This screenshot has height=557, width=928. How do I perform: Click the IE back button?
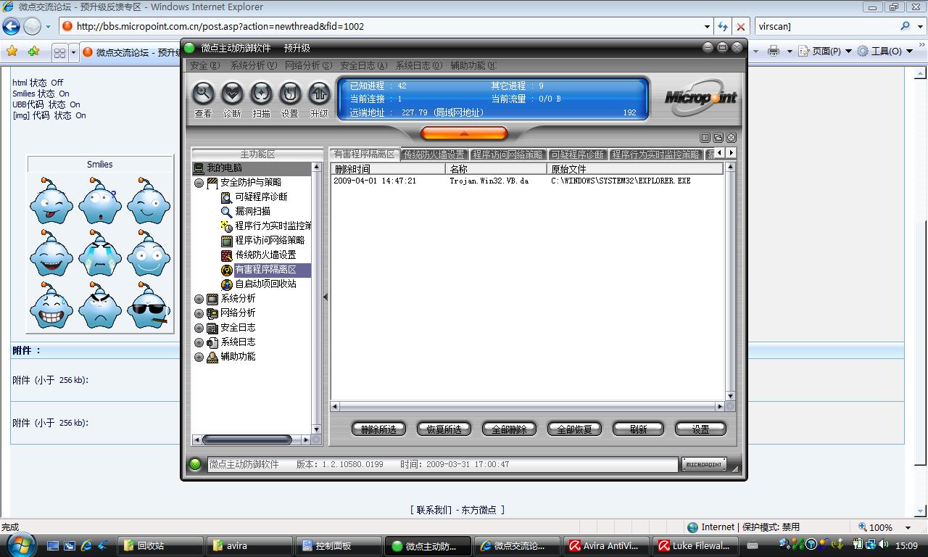[x=11, y=26]
